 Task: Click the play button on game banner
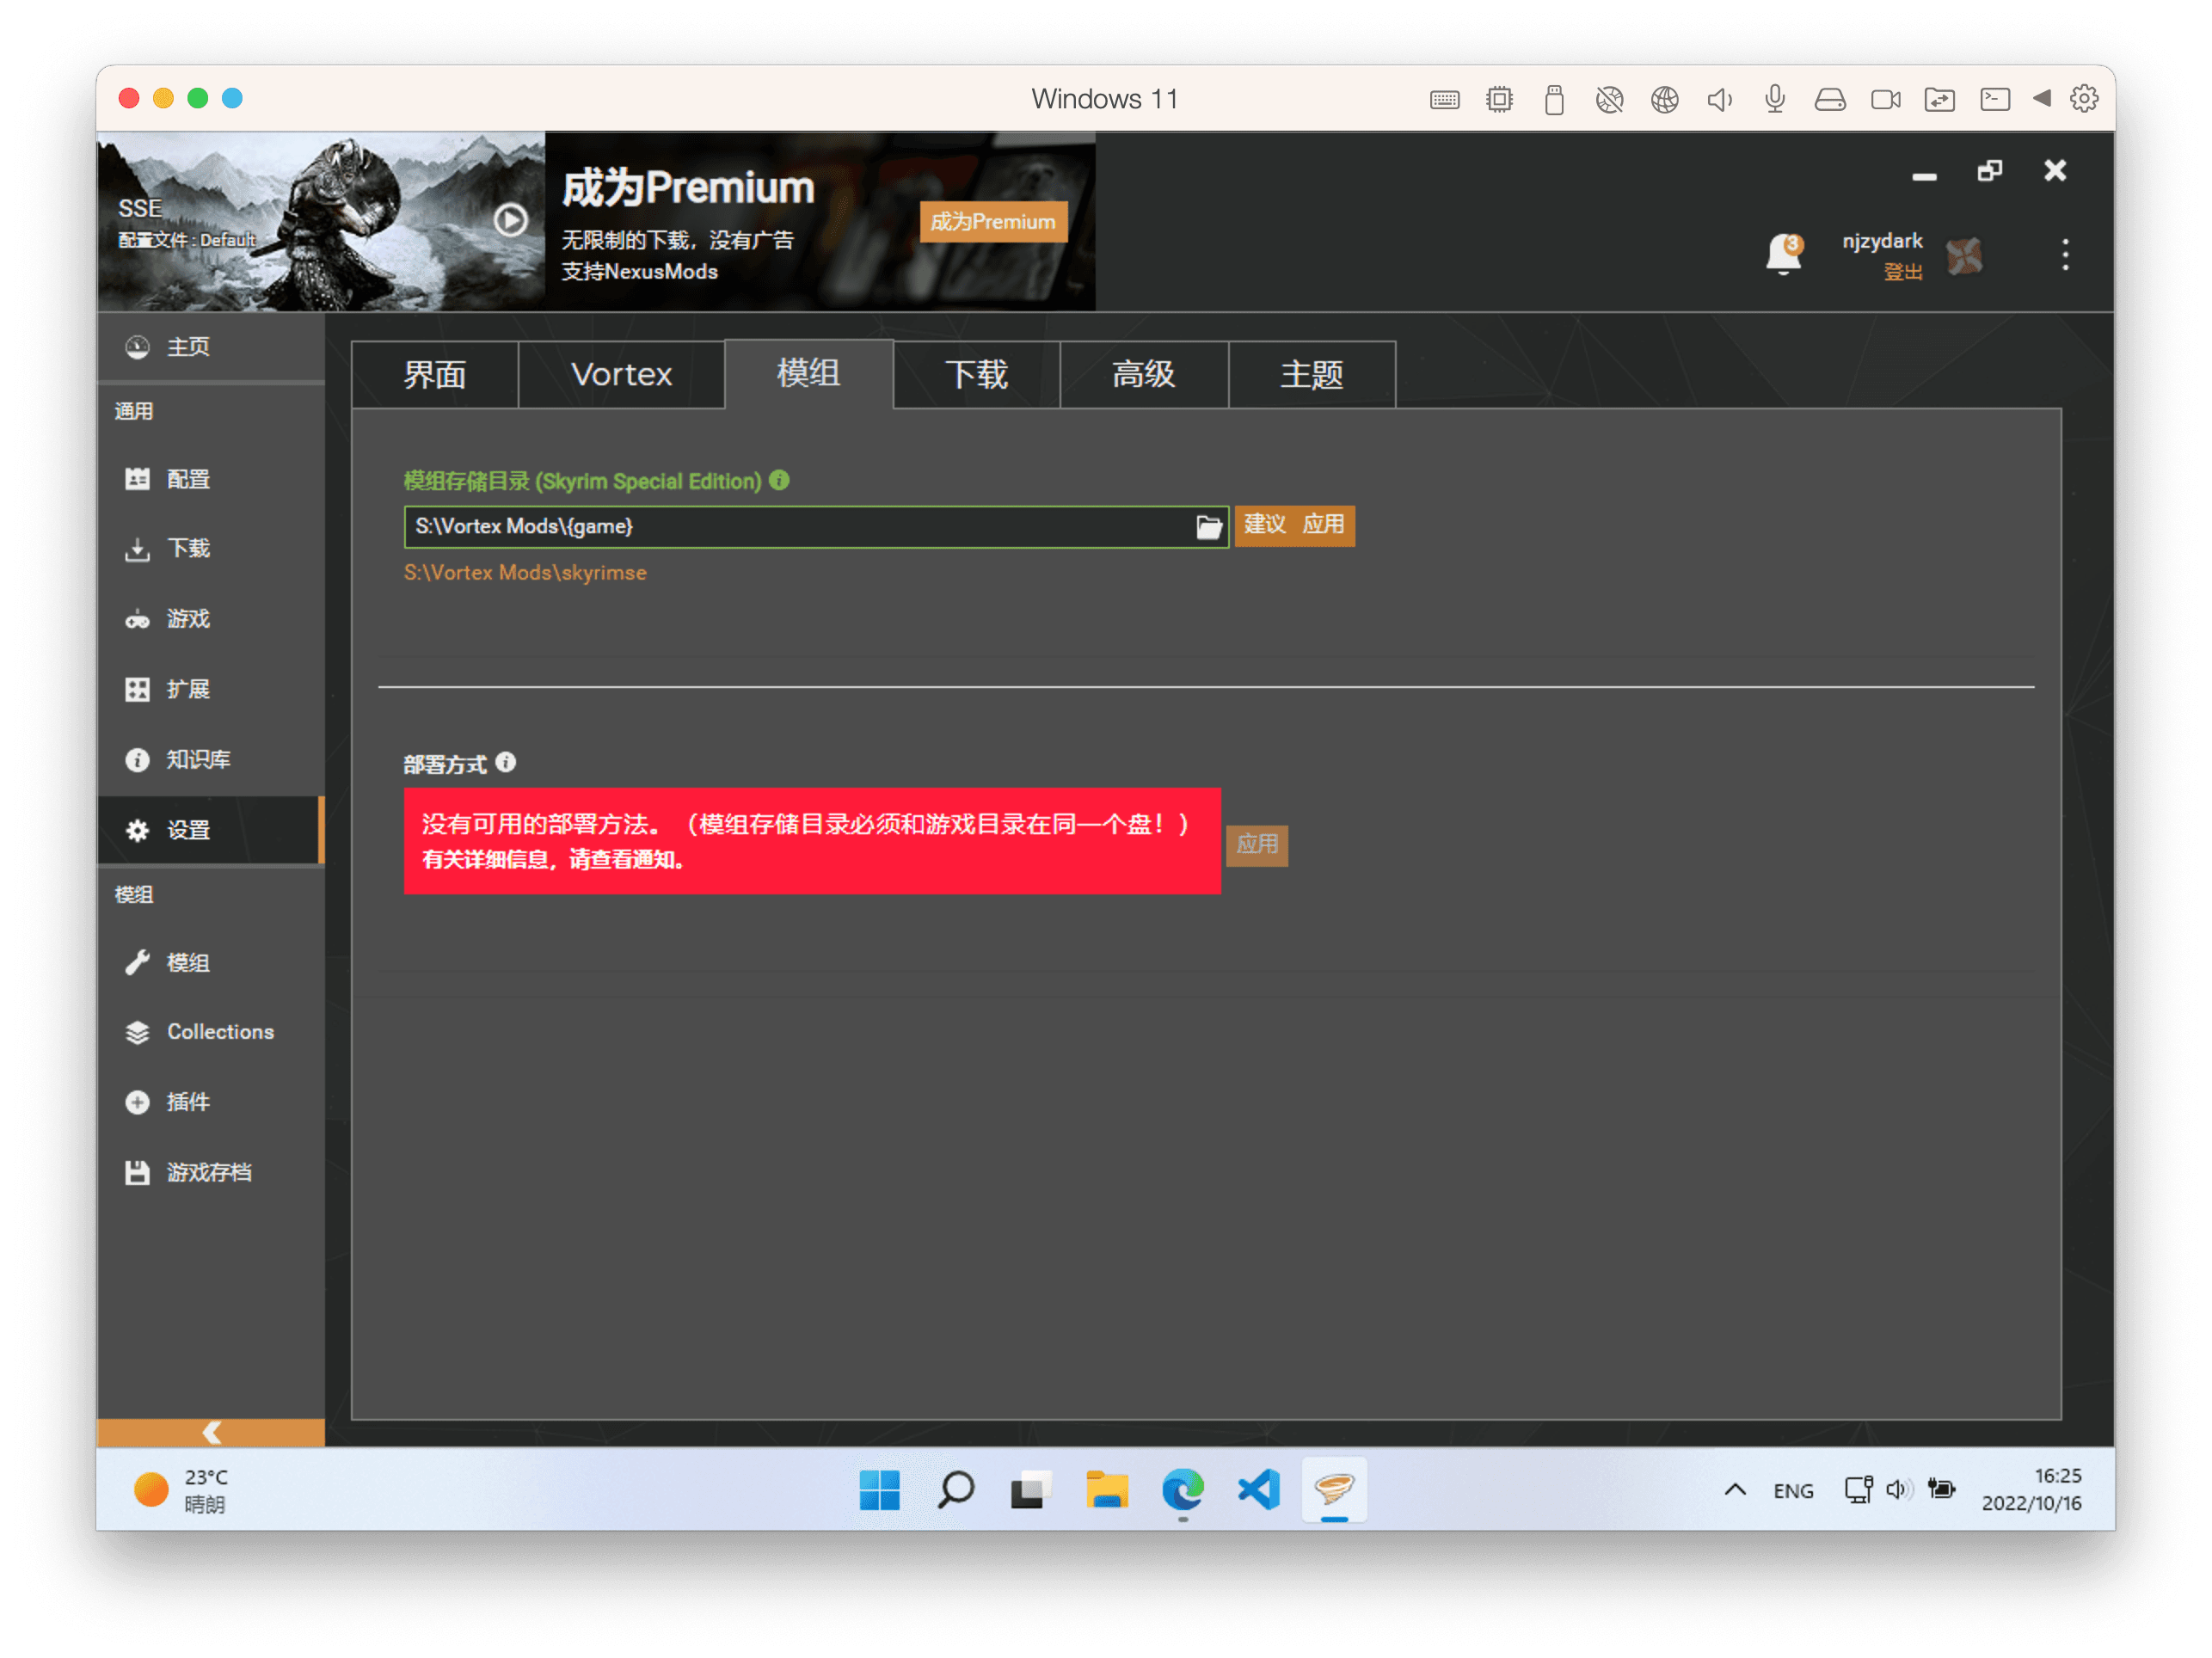pyautogui.click(x=511, y=220)
